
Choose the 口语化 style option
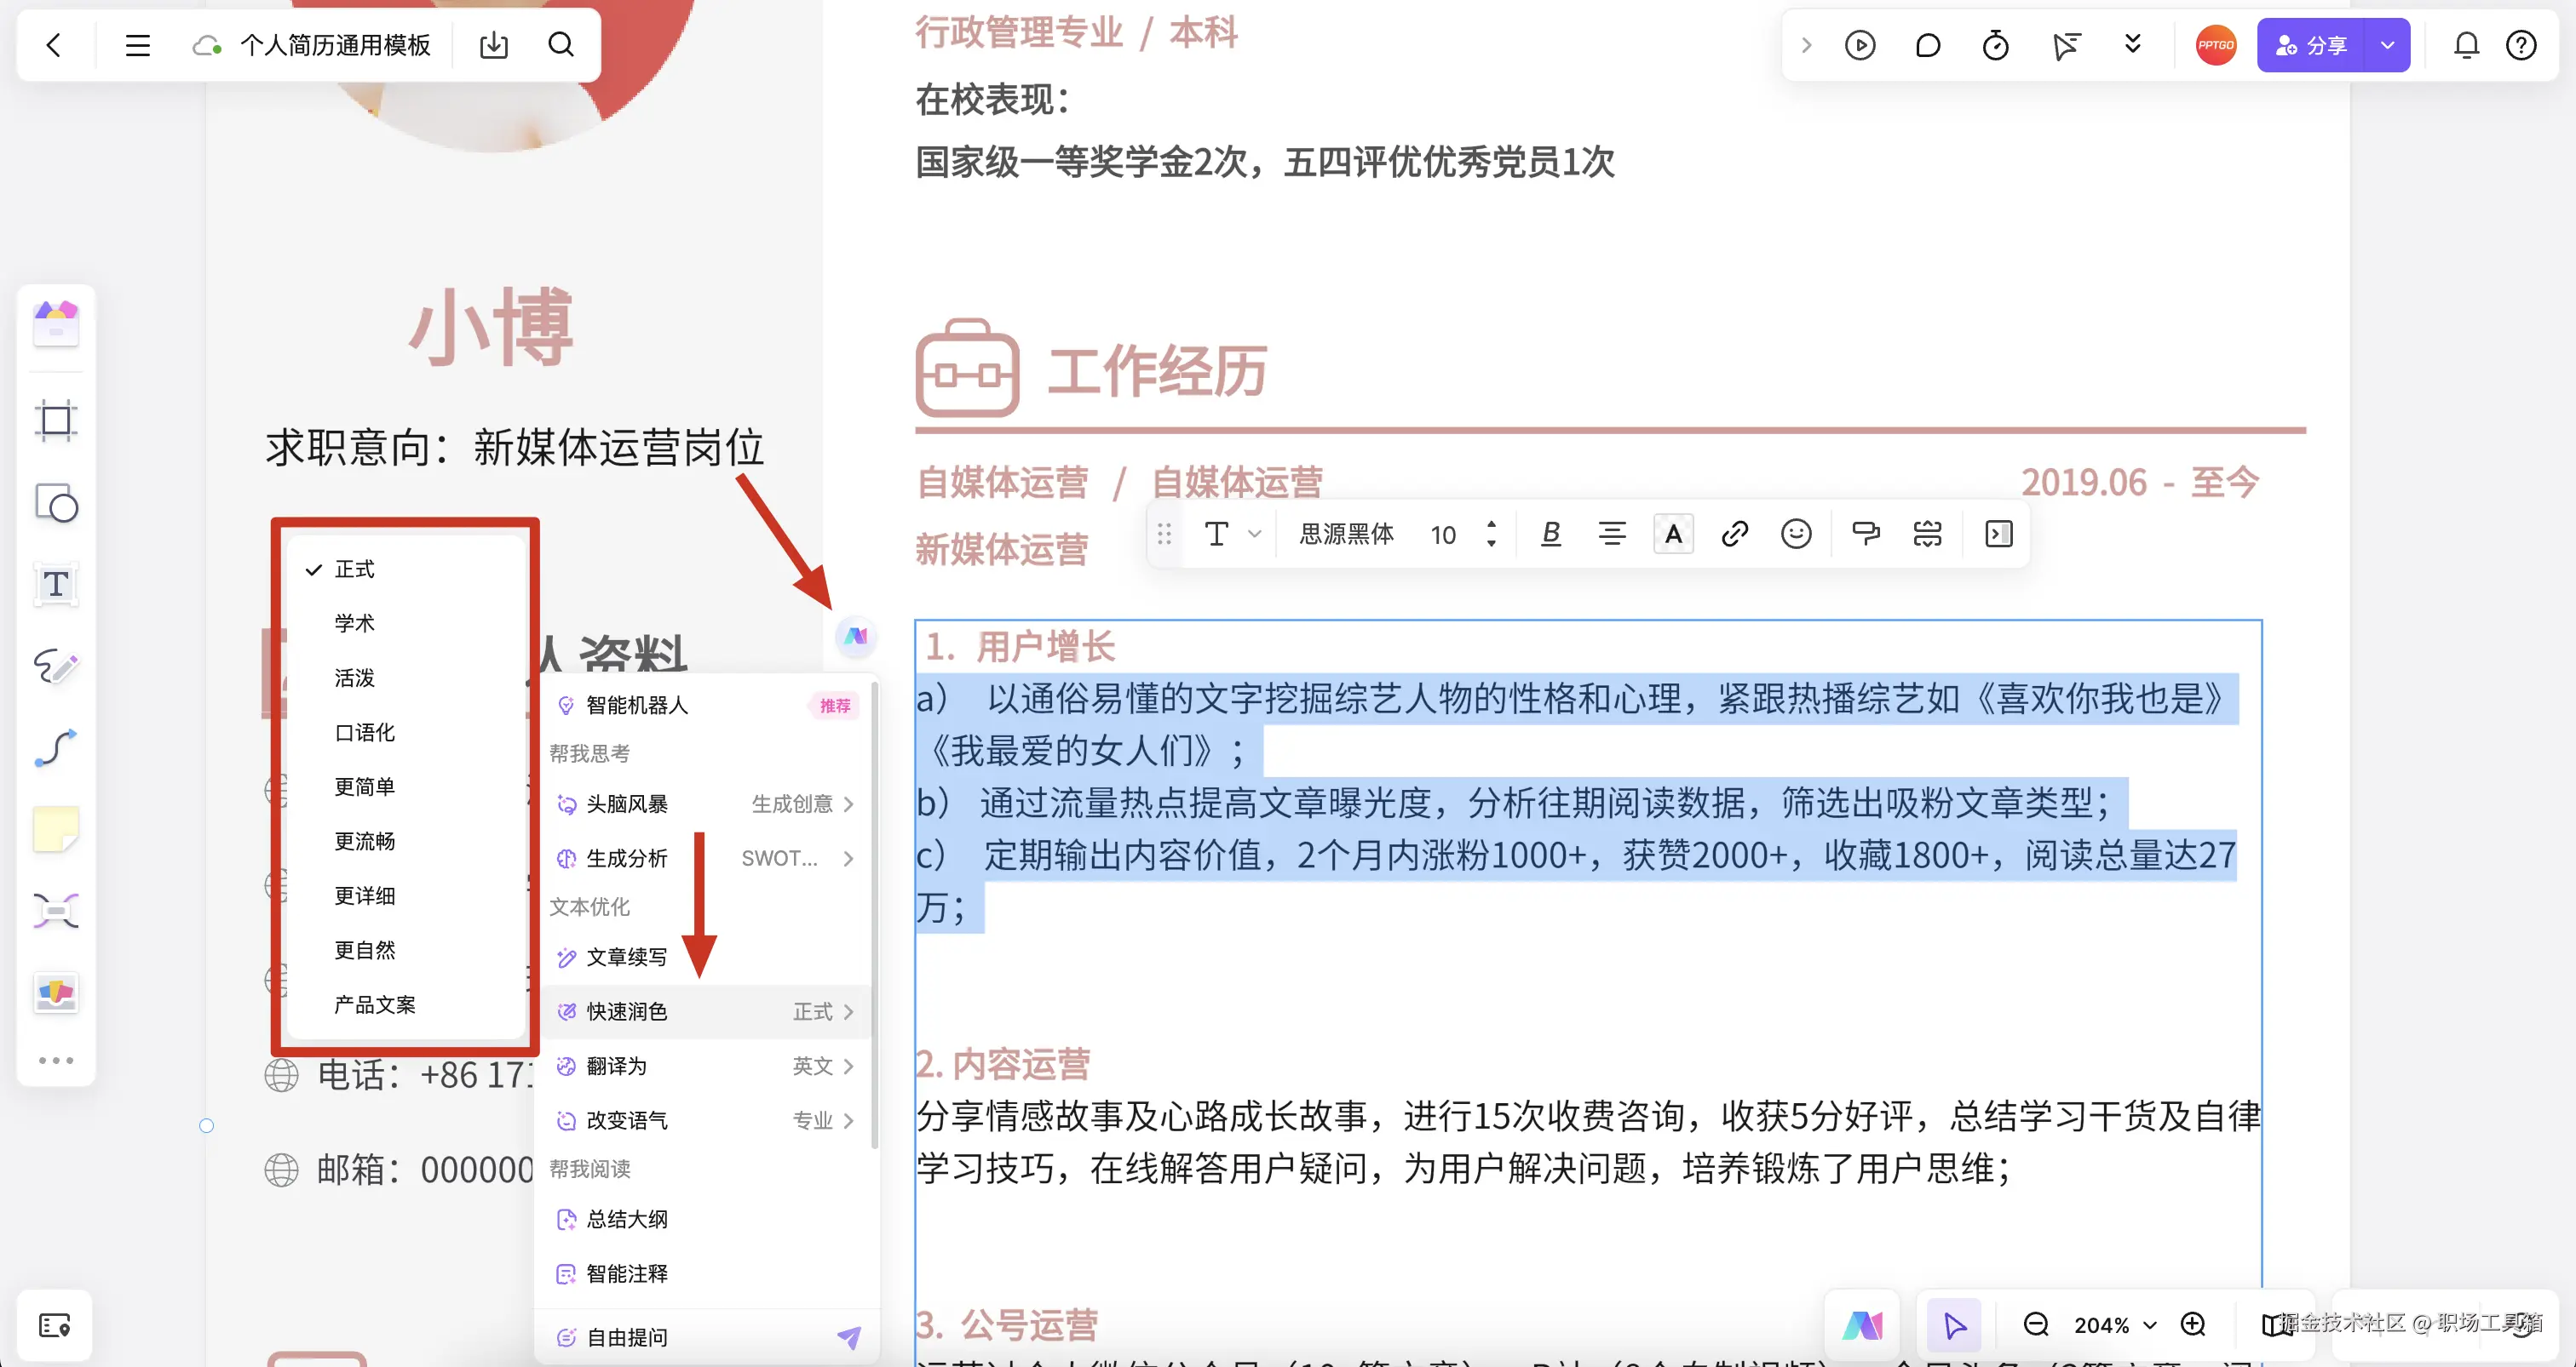[365, 733]
